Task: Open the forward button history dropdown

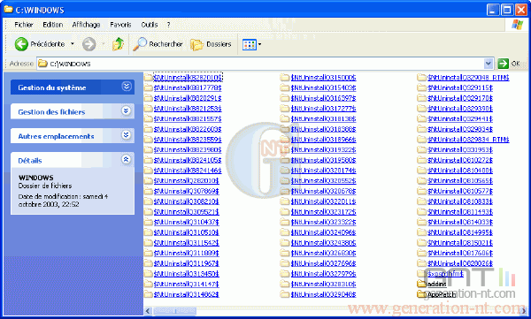Action: [x=103, y=44]
